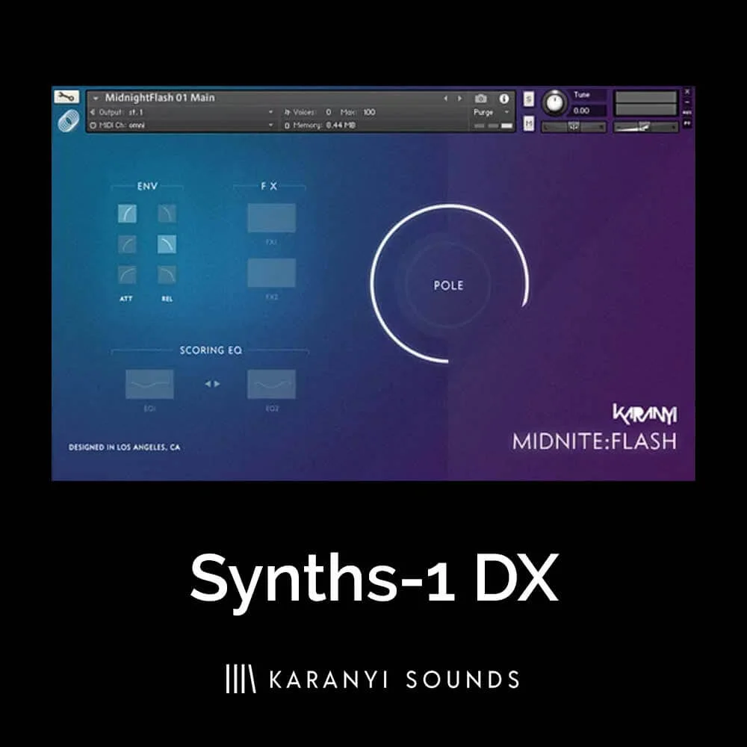Select the previous Scoring EQ arrow

(x=208, y=383)
